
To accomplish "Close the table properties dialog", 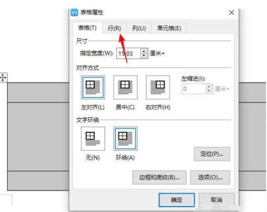I will (x=231, y=12).
